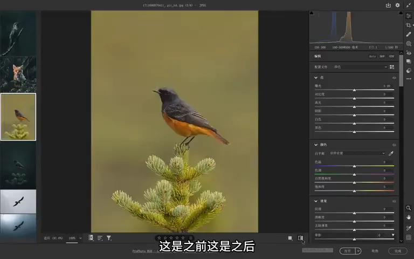
Task: Expand the vignette options triangle
Action: [393, 235]
